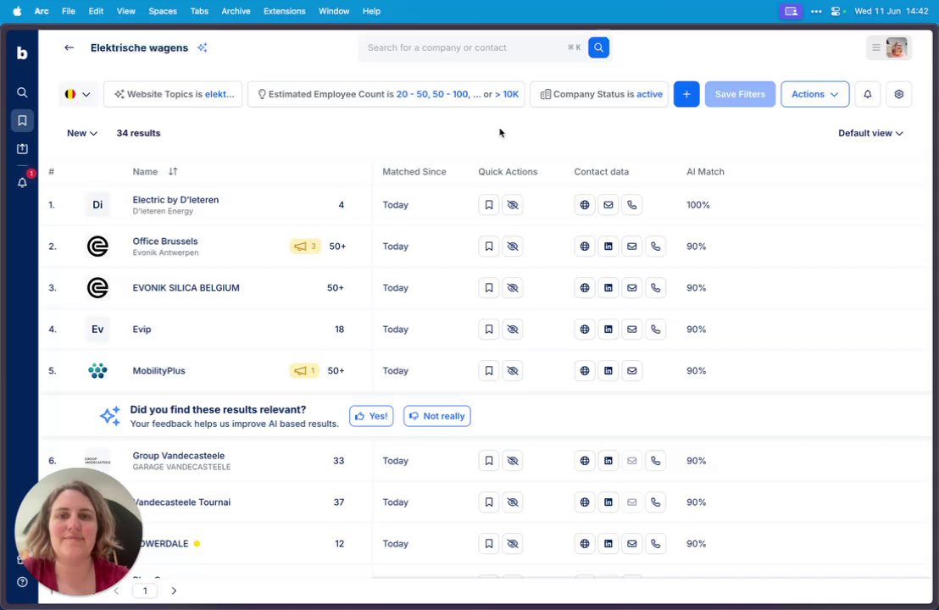Click page number 1 box
This screenshot has height=610, width=939.
(145, 591)
